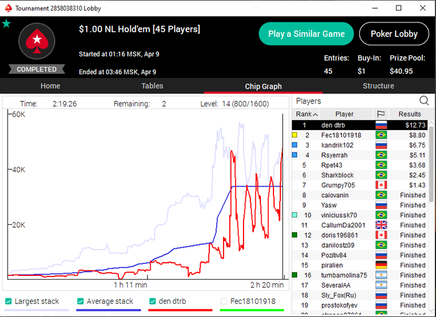Image resolution: width=436 pixels, height=317 pixels.
Task: Sort by the Results column header
Action: click(x=410, y=114)
